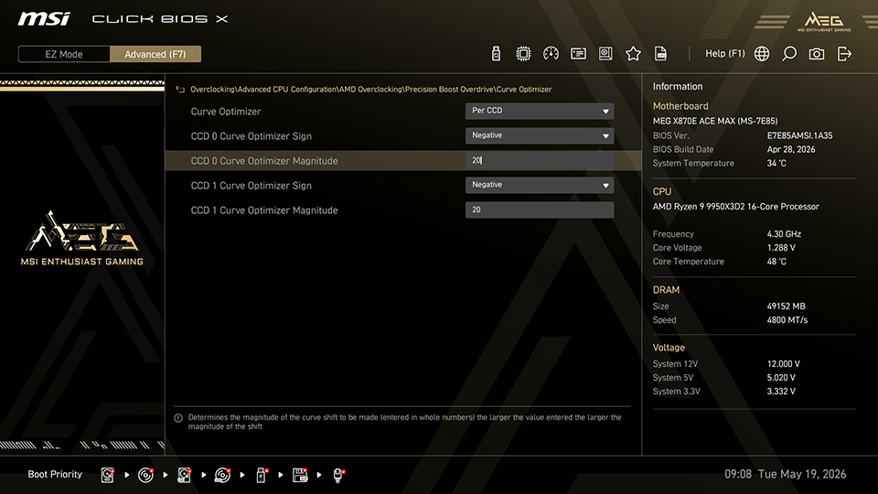Click the System 3.3V 3.332 V reading
The image size is (878, 494).
(780, 392)
